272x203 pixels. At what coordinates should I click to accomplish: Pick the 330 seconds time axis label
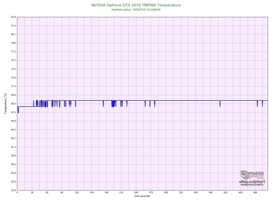[181, 192]
